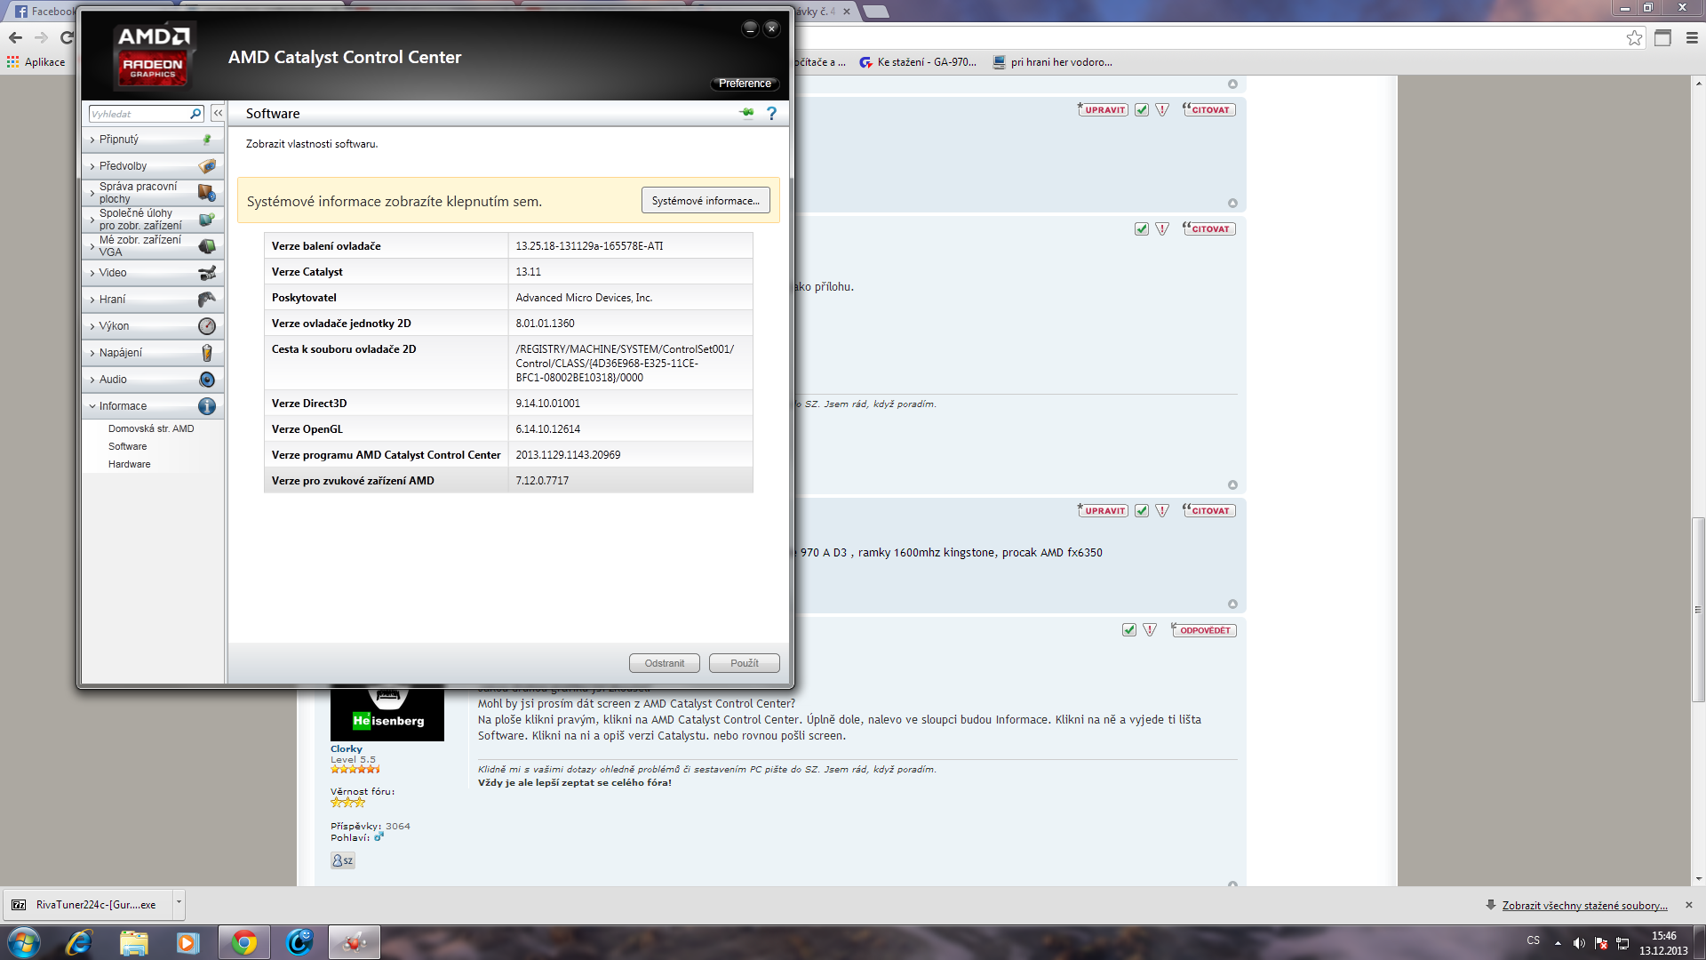Open dropdown arrow of RivaTuner download item
The height and width of the screenshot is (960, 1706).
point(179,902)
